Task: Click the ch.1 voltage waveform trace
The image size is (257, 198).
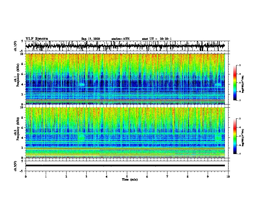Action: click(x=125, y=46)
